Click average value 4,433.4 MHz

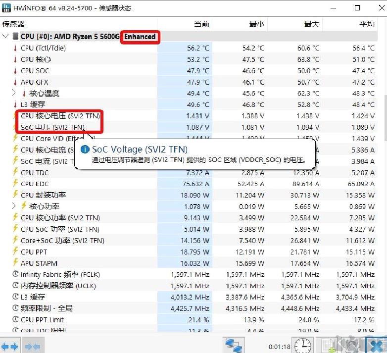[355, 308]
